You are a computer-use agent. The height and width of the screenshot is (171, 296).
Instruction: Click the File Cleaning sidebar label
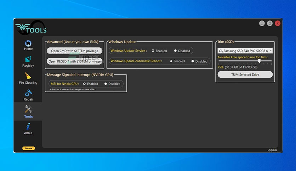pyautogui.click(x=28, y=82)
